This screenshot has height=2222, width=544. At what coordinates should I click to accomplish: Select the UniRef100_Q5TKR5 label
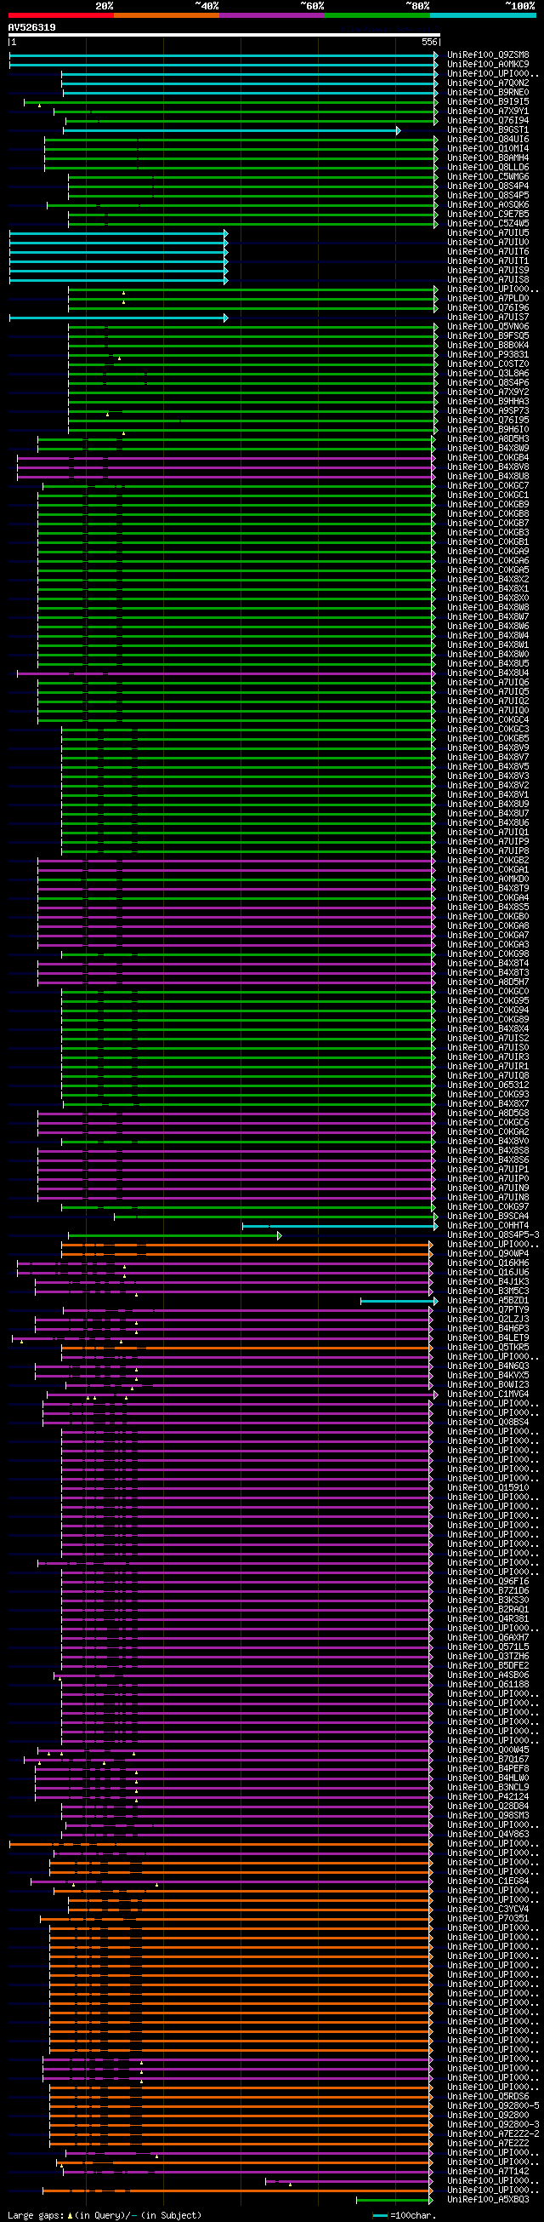[488, 1348]
